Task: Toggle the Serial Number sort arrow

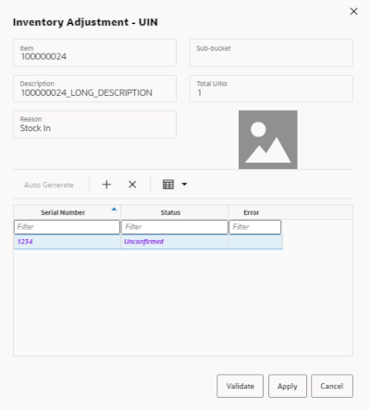Action: 114,210
